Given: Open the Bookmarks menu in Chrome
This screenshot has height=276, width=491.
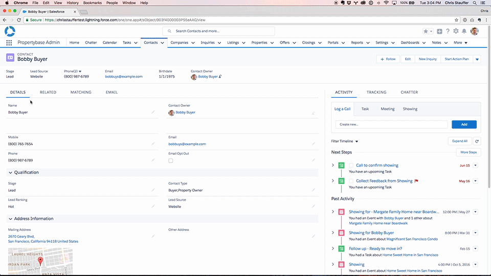Looking at the screenshot, I should click(x=93, y=3).
